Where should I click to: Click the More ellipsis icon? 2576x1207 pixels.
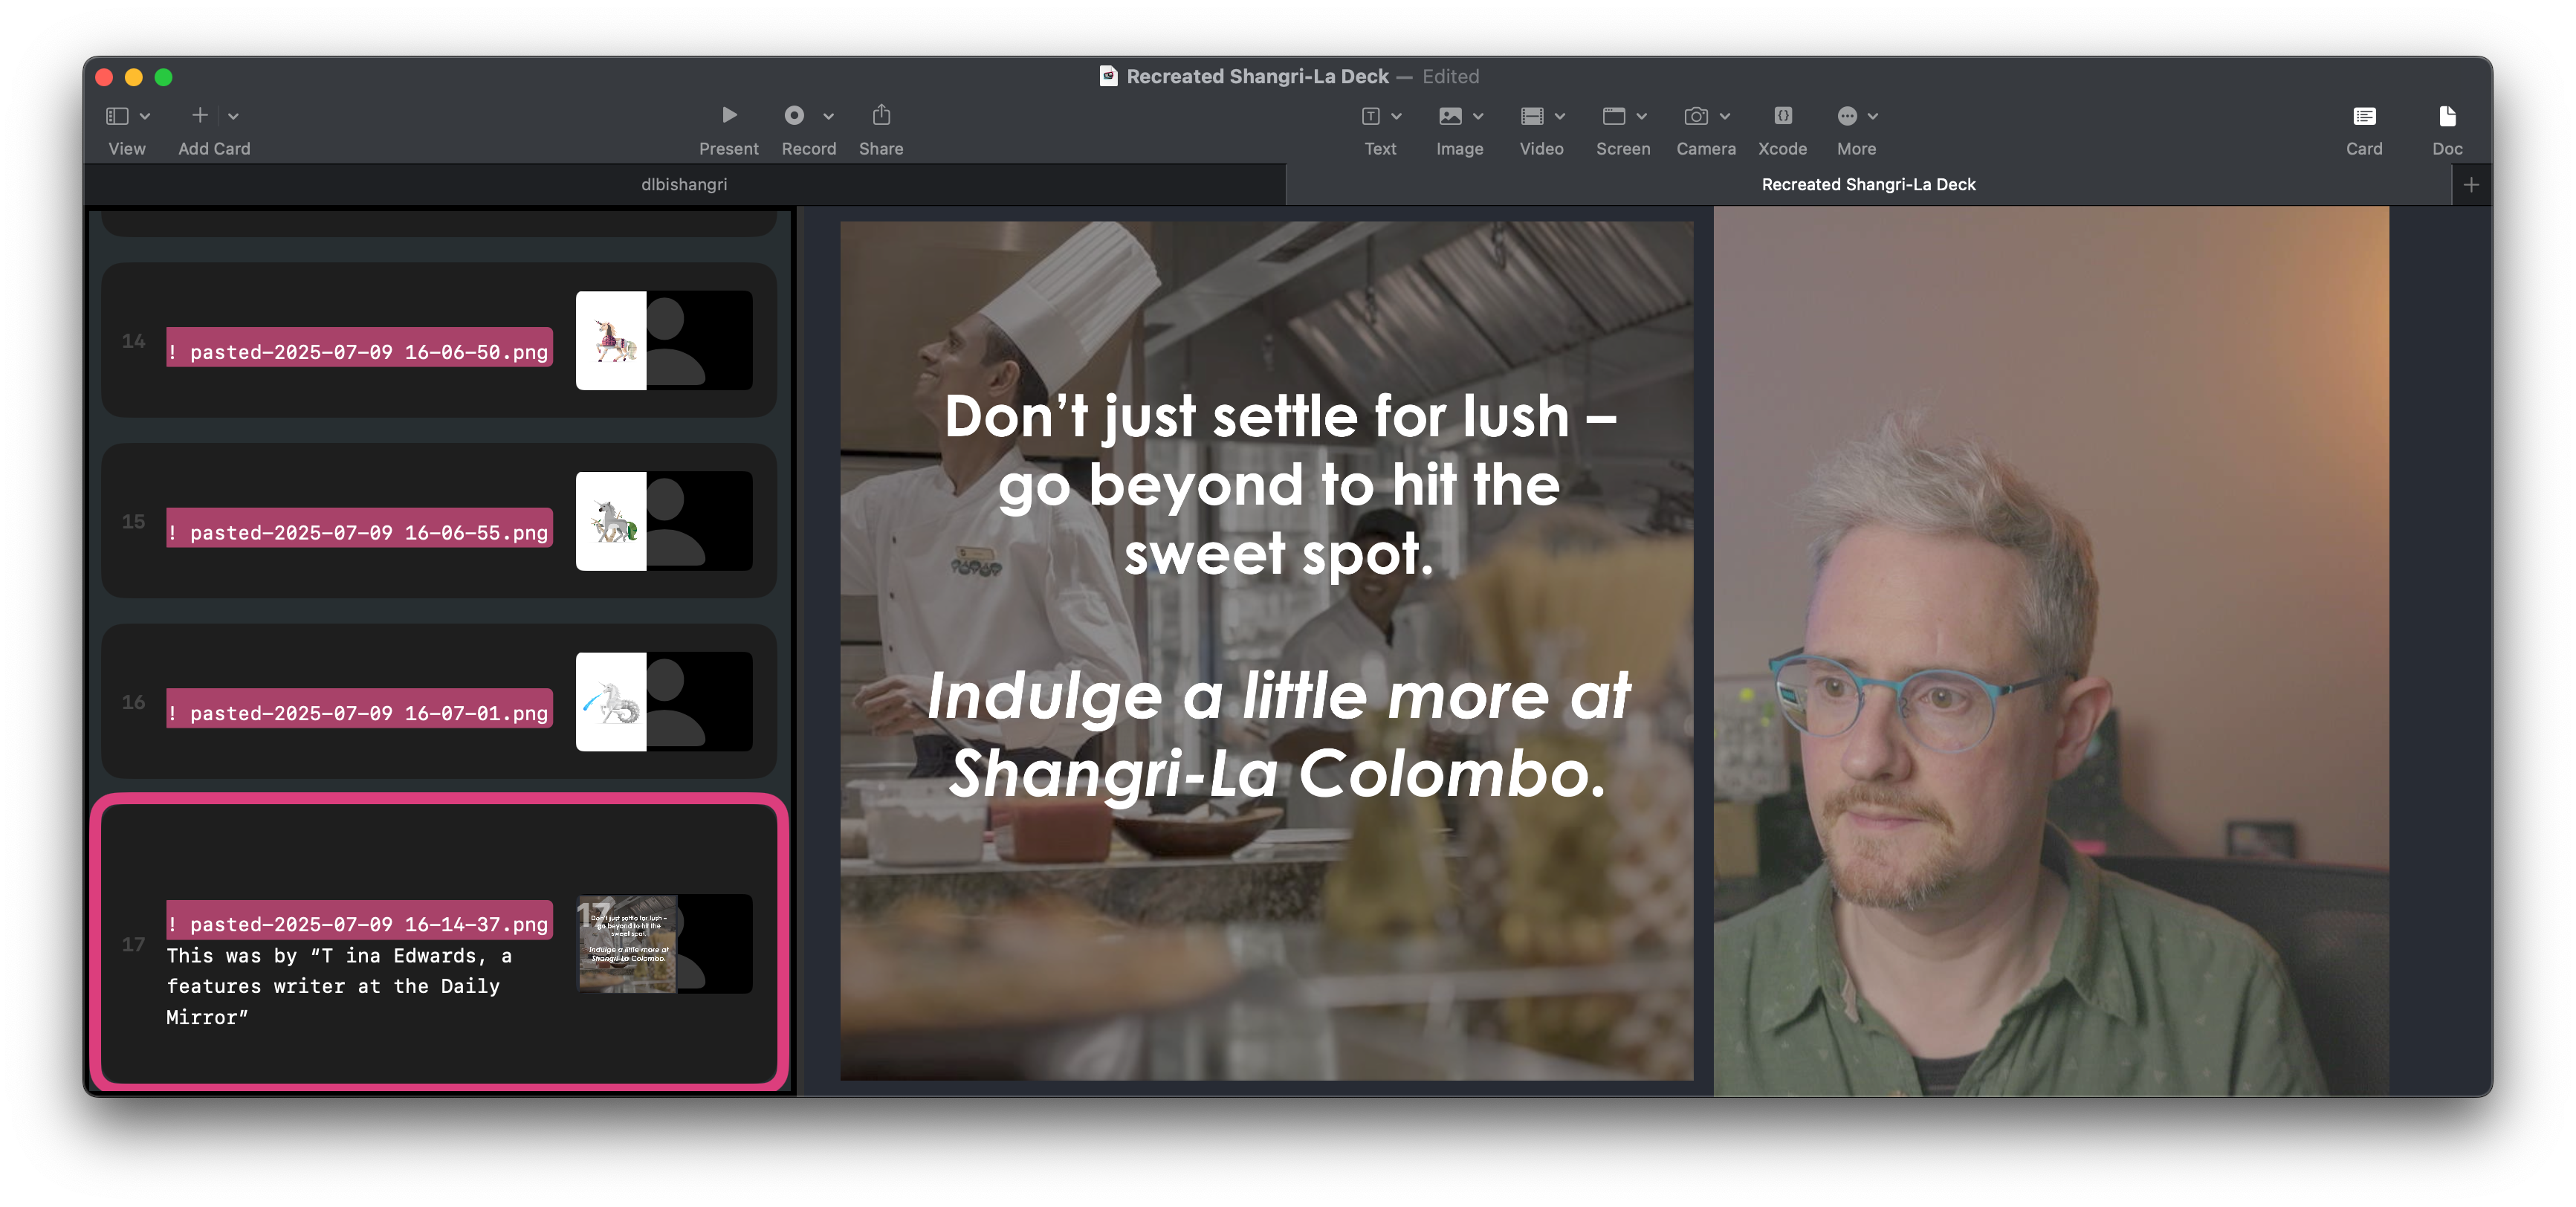1847,116
